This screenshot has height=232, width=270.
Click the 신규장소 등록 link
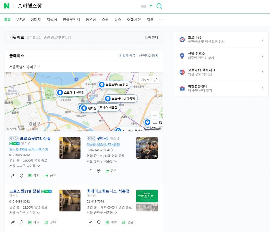pyautogui.click(x=148, y=56)
